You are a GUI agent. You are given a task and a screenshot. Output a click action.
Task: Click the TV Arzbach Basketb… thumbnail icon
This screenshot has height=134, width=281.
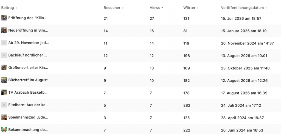(x=4, y=93)
